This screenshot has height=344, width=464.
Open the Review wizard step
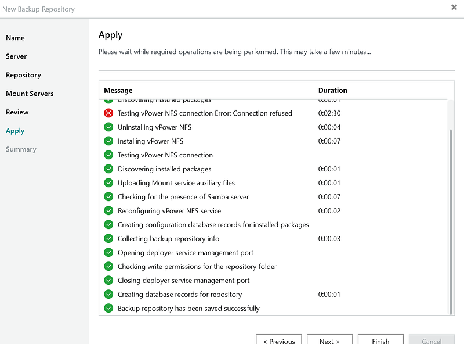[17, 112]
